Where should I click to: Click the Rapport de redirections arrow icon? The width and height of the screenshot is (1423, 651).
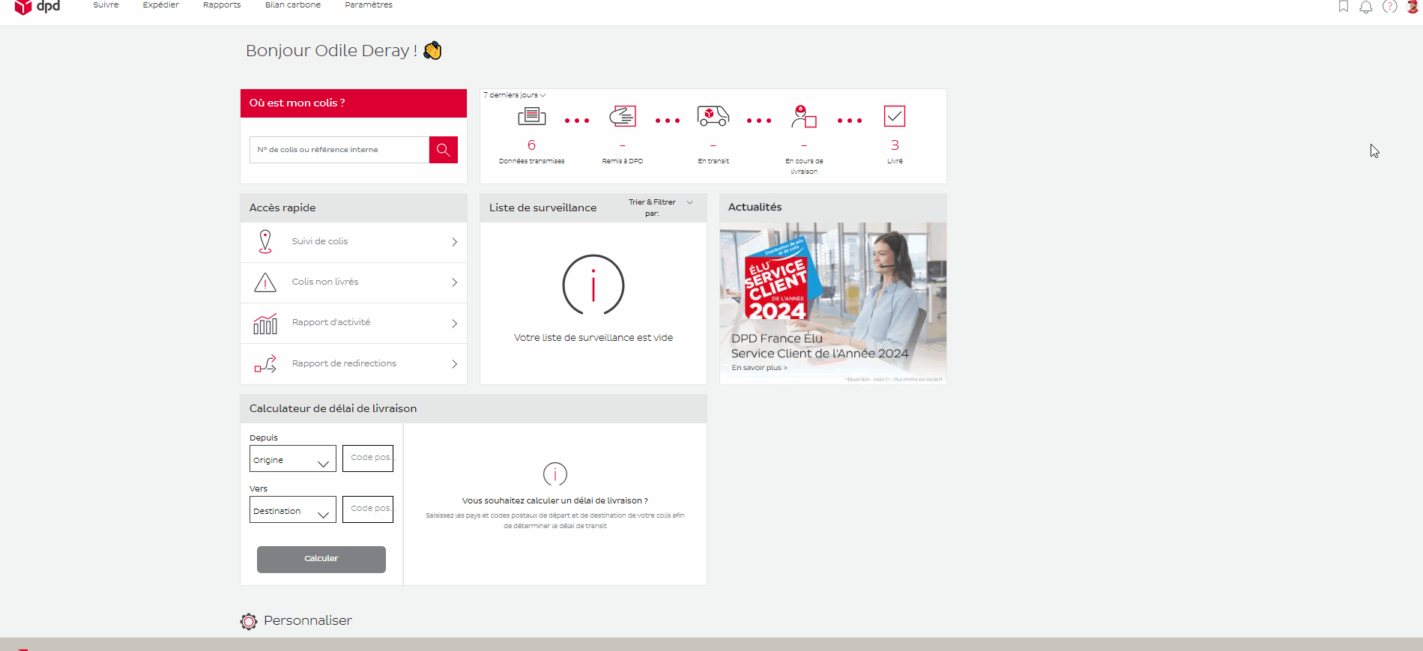265,364
